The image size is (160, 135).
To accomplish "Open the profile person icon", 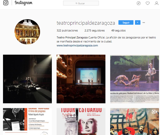I will tap(156, 3).
